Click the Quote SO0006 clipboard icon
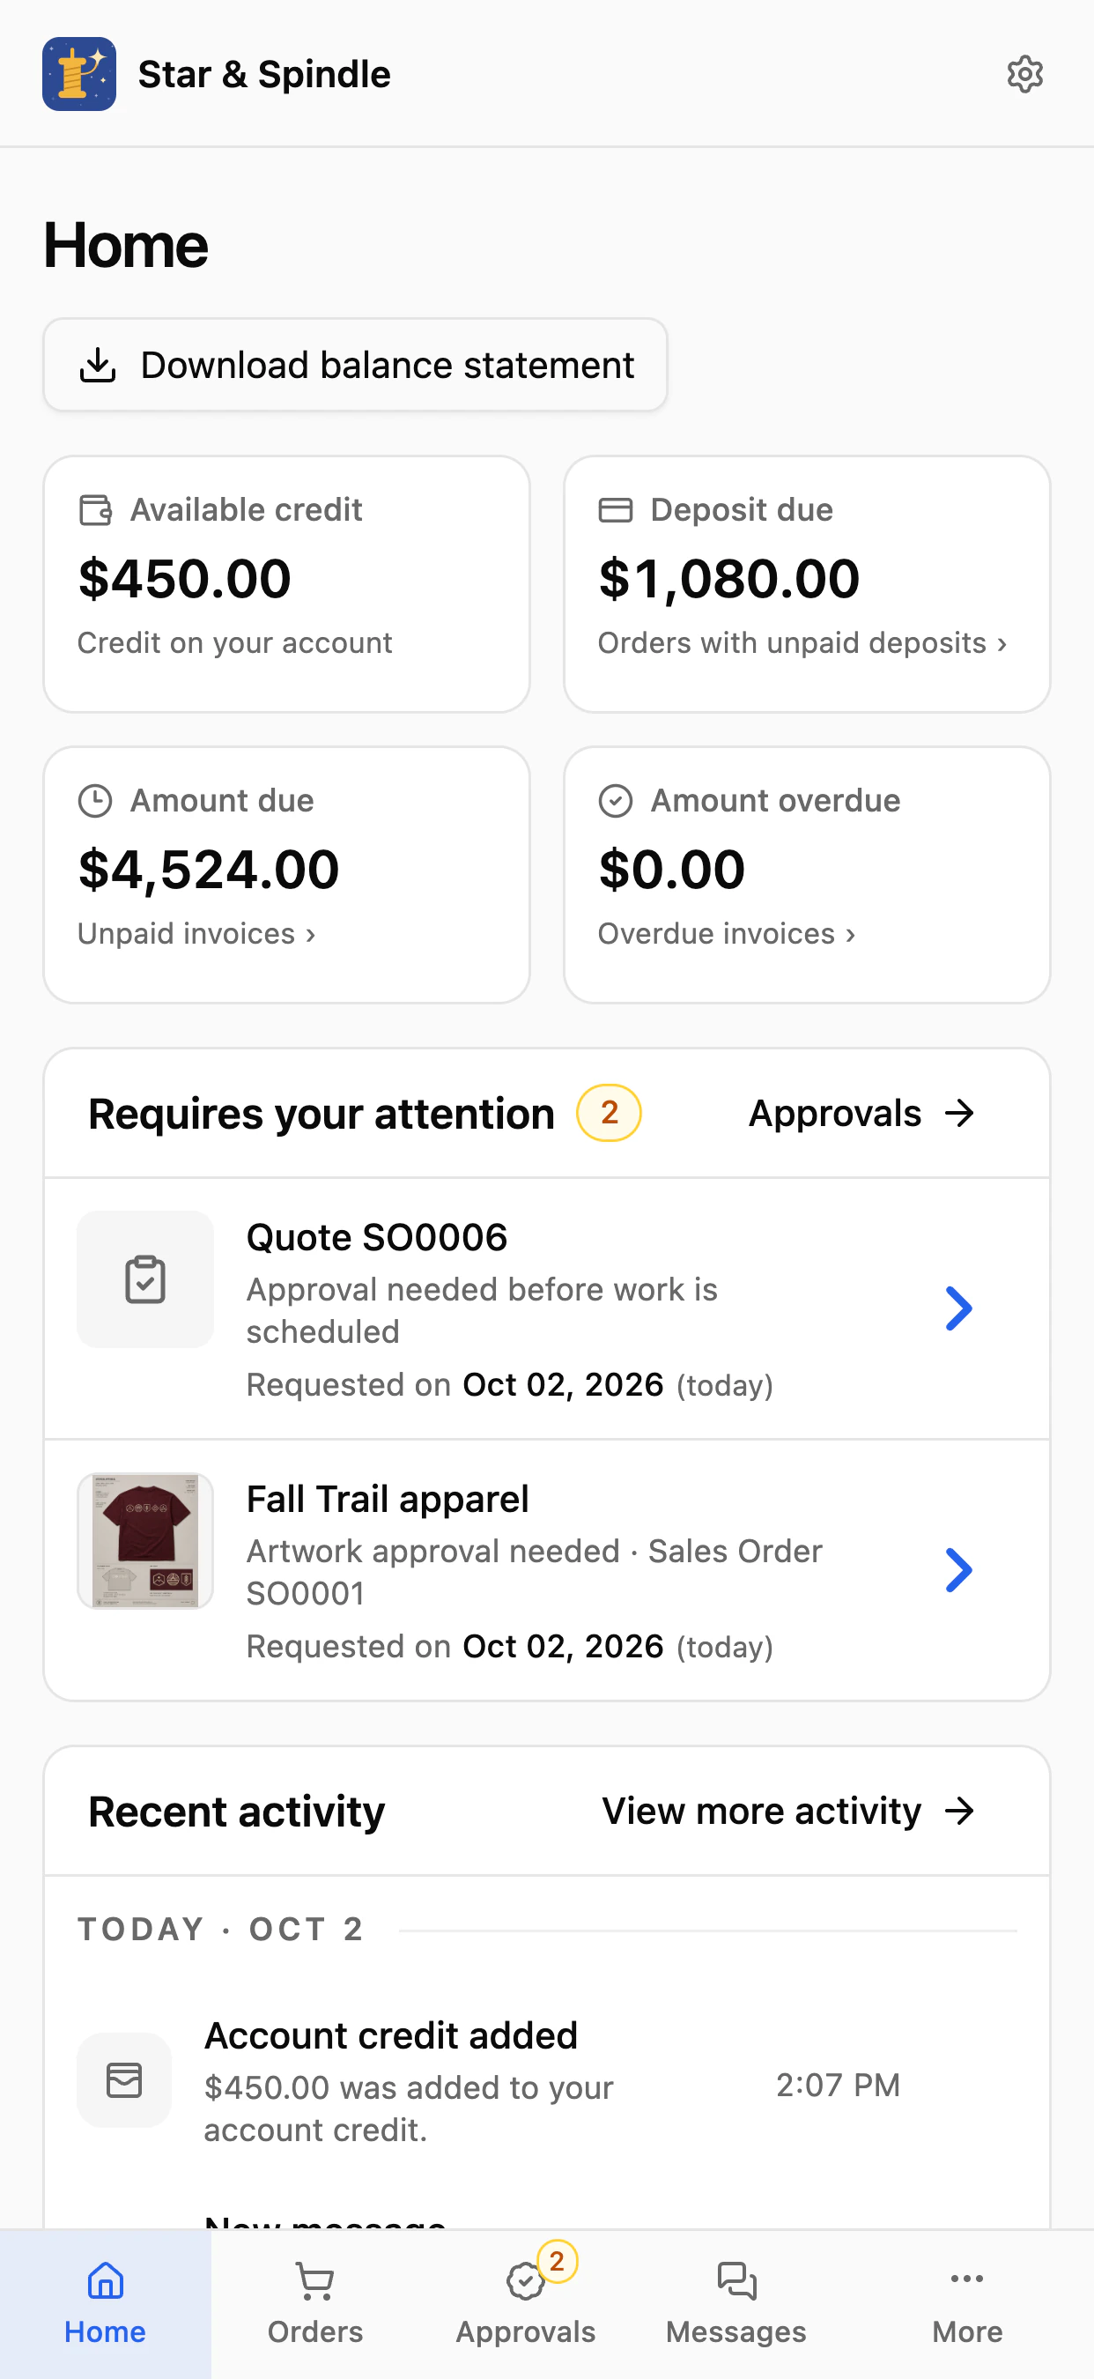The height and width of the screenshot is (2379, 1094). [145, 1279]
